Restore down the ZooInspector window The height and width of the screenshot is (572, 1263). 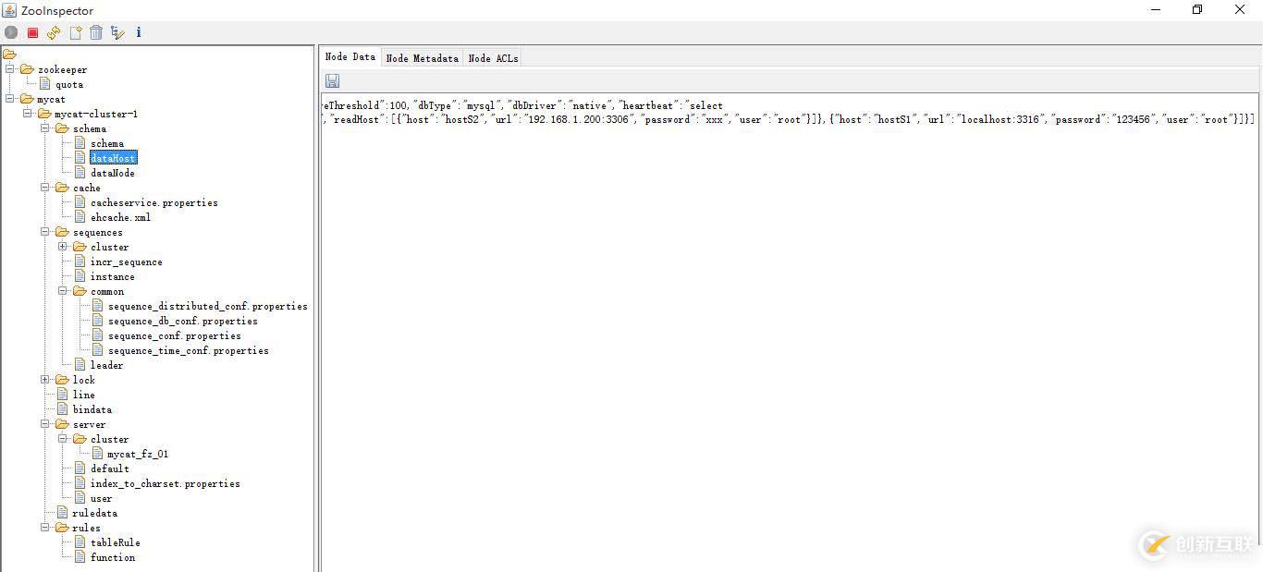click(1197, 10)
